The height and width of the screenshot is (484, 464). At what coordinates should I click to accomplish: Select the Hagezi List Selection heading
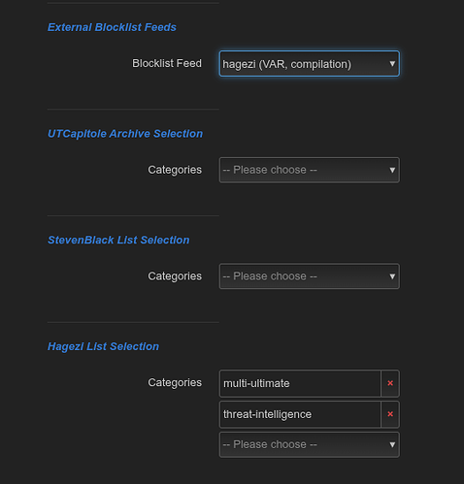tap(103, 346)
